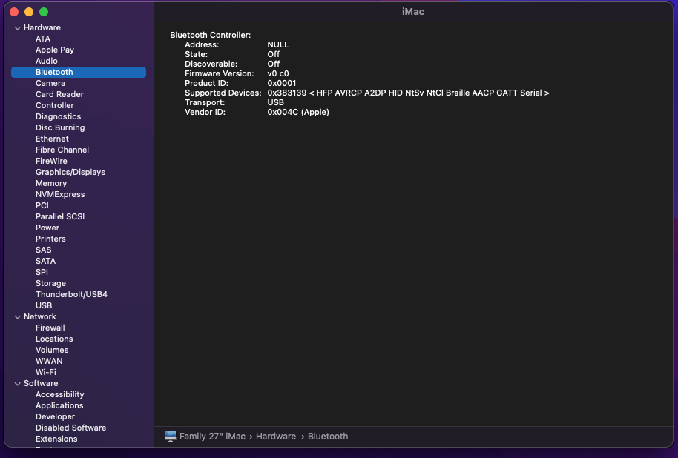The image size is (678, 458).
Task: Minimize the window with the yellow button
Action: 29,12
